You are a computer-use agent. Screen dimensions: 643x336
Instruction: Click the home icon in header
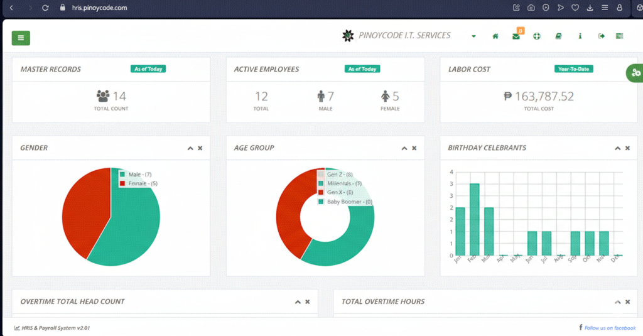[x=495, y=36]
